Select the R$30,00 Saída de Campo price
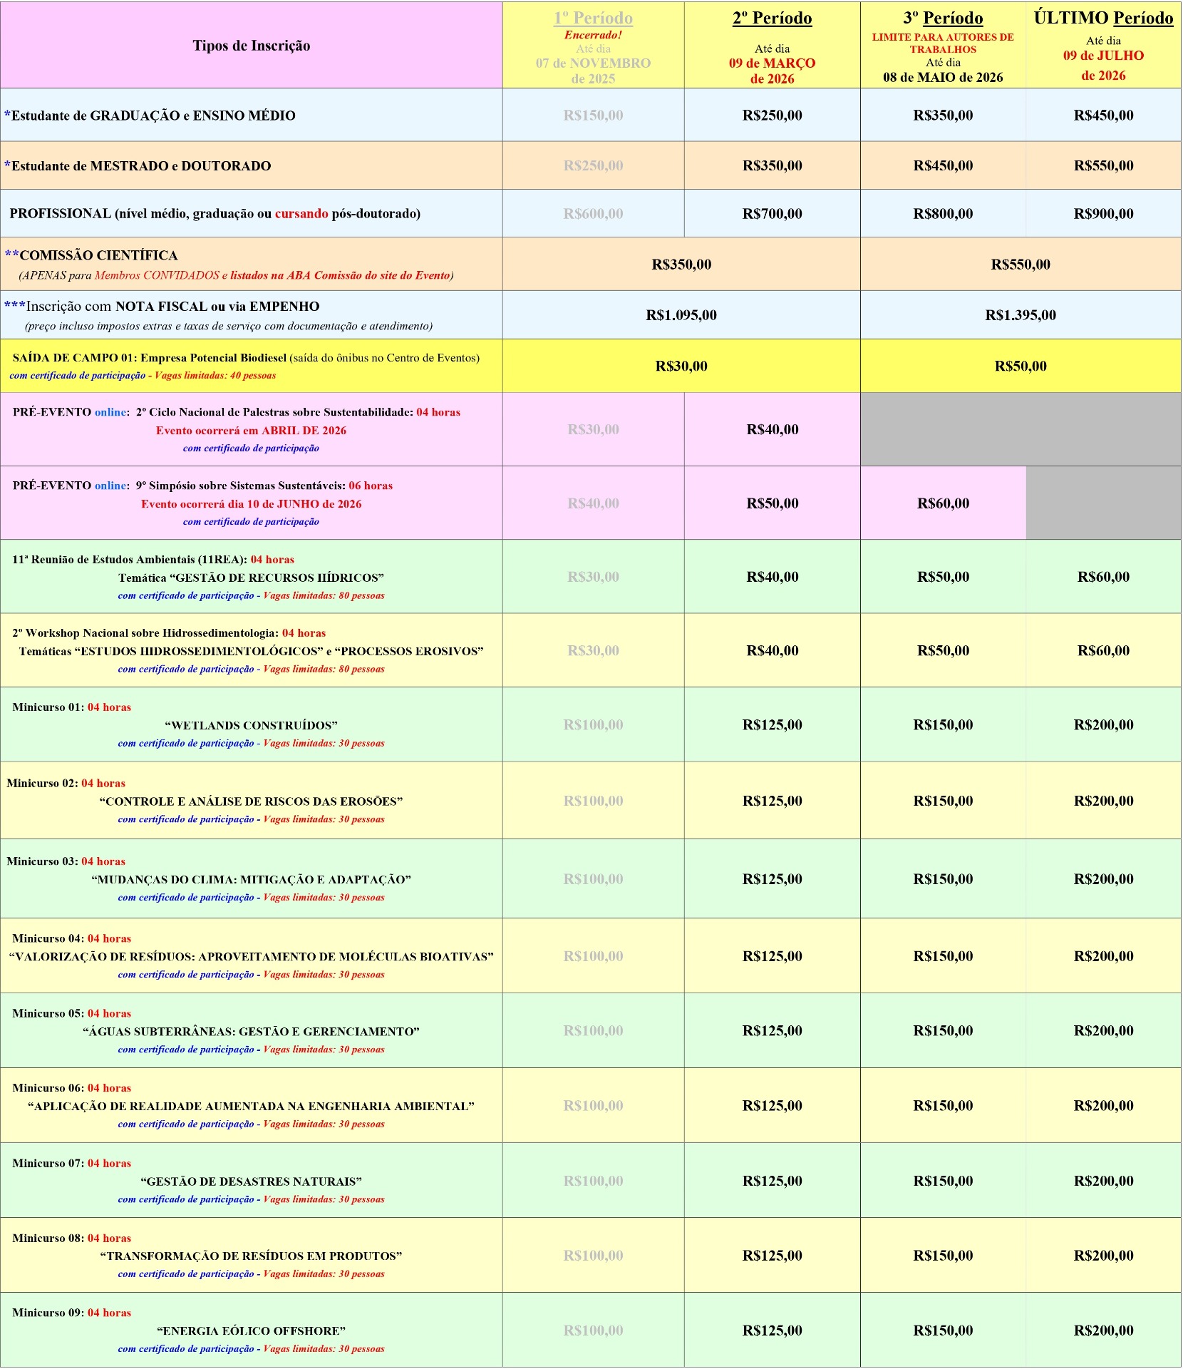This screenshot has width=1183, height=1369. [x=681, y=366]
